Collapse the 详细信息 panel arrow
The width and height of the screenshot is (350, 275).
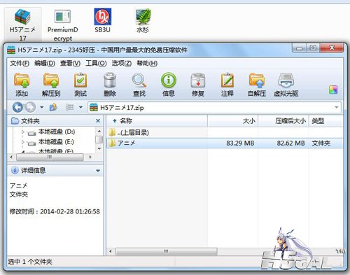(x=98, y=171)
